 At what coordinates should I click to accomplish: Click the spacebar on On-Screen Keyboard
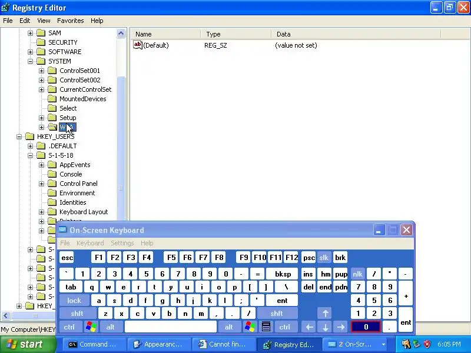tap(171, 327)
